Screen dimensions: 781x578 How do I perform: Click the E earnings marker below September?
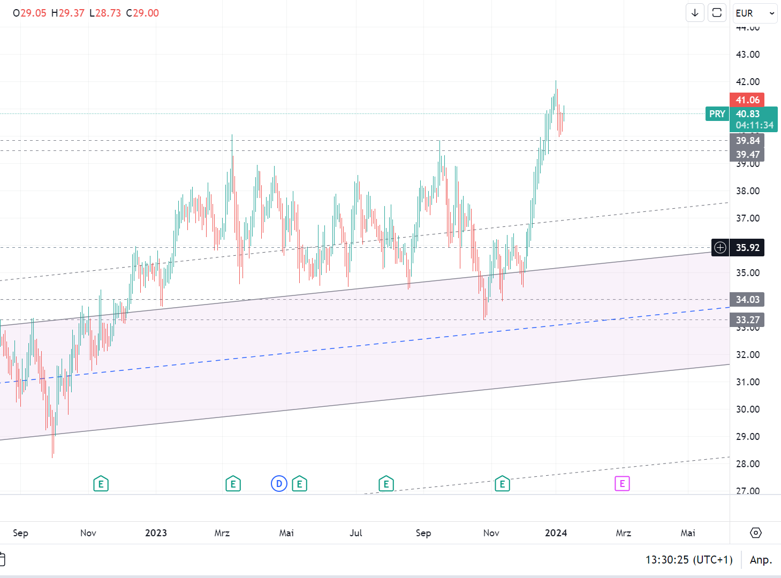[385, 483]
